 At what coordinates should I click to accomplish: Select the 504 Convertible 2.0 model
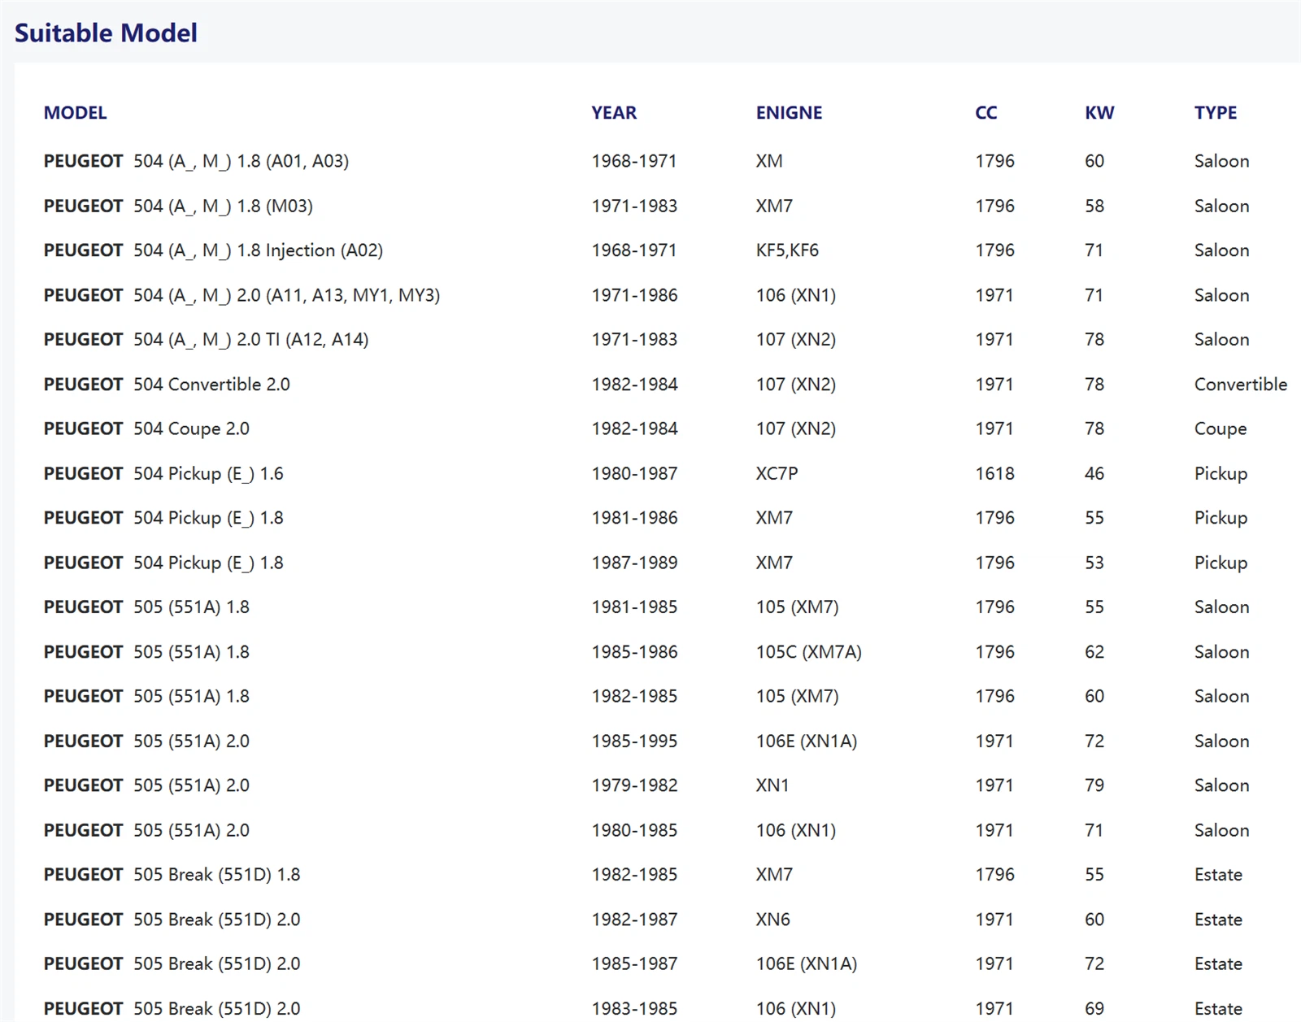point(167,384)
